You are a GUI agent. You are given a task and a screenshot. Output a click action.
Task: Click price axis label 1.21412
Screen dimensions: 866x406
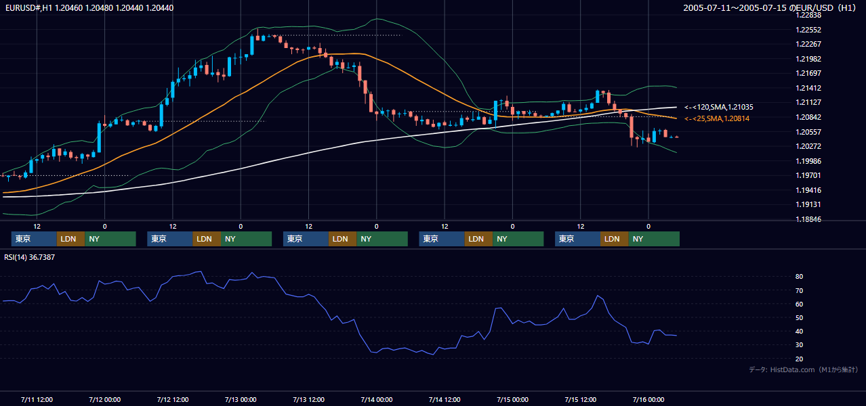point(808,88)
